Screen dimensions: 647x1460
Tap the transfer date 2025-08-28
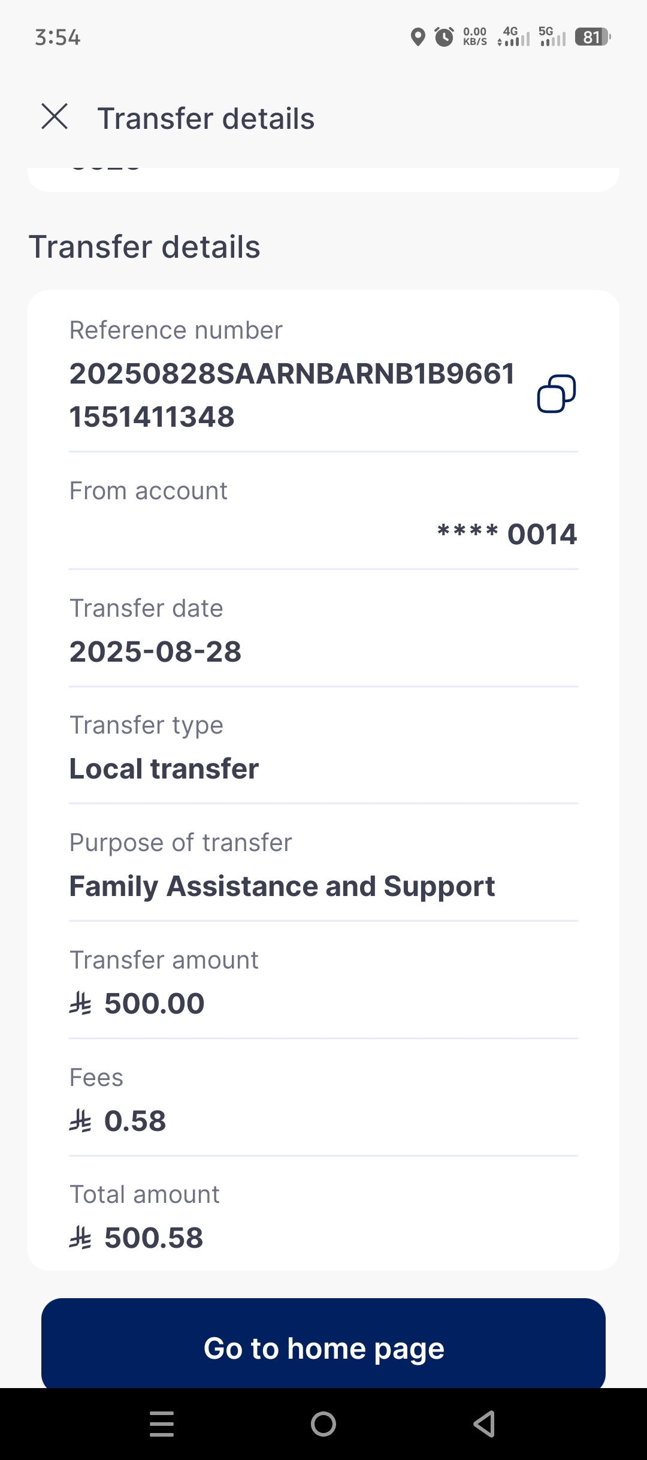(x=155, y=651)
